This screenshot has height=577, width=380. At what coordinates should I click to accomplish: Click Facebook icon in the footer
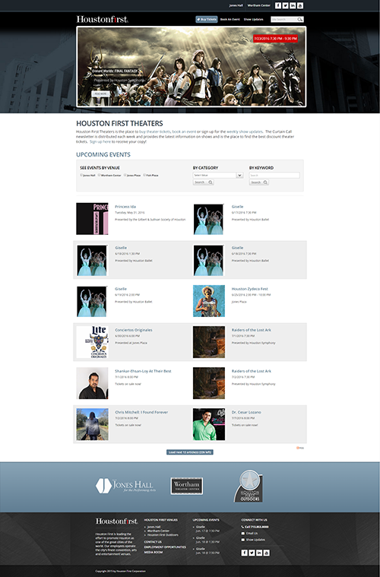[x=244, y=553]
